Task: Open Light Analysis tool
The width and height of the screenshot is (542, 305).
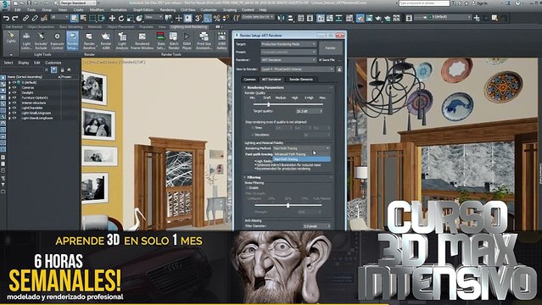Action: tap(122, 42)
